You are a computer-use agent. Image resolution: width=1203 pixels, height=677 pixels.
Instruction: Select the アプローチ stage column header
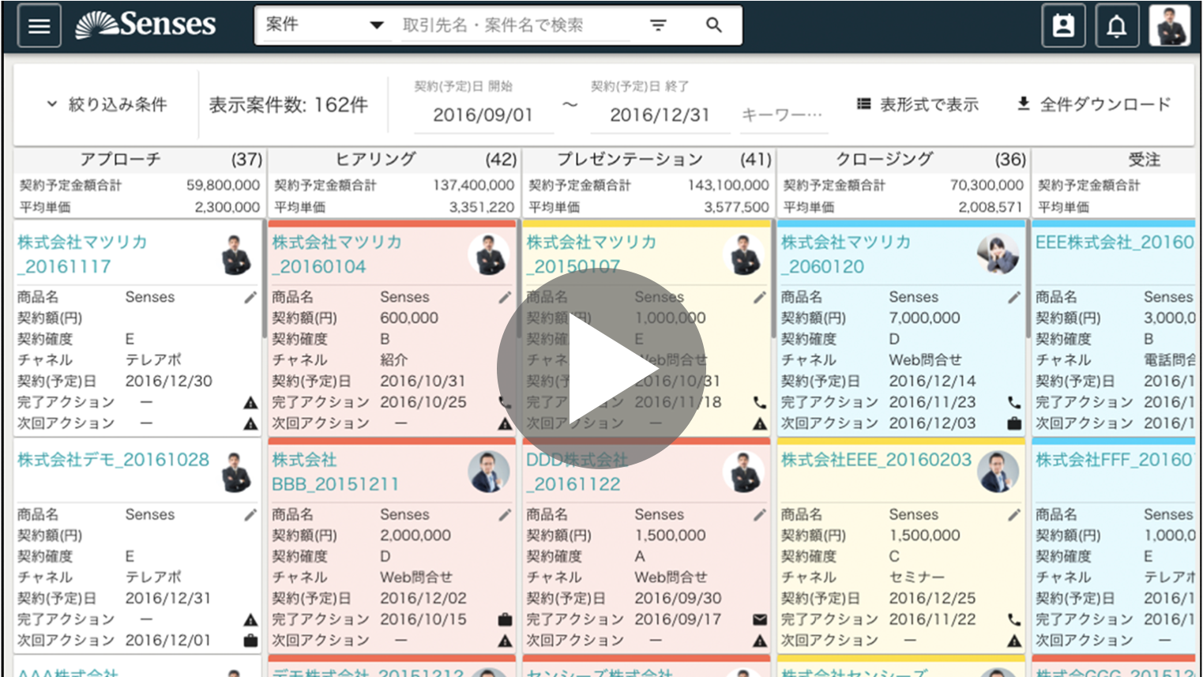[x=139, y=160]
